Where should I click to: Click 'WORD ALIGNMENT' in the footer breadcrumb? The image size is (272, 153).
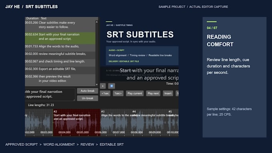click(x=59, y=145)
